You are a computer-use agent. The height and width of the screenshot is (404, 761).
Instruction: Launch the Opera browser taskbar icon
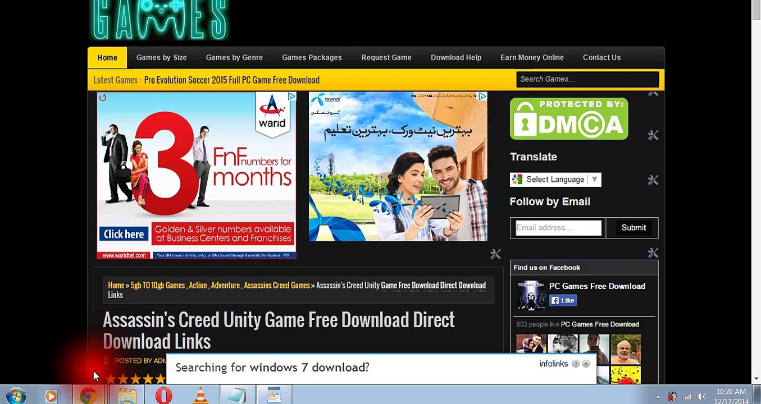(163, 396)
